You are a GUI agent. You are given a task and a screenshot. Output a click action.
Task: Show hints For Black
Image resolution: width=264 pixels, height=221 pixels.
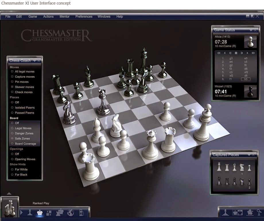(12, 175)
